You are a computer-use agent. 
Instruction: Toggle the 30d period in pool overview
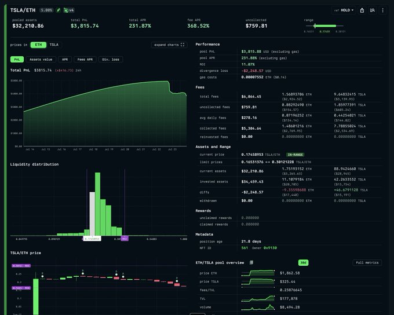(x=303, y=262)
